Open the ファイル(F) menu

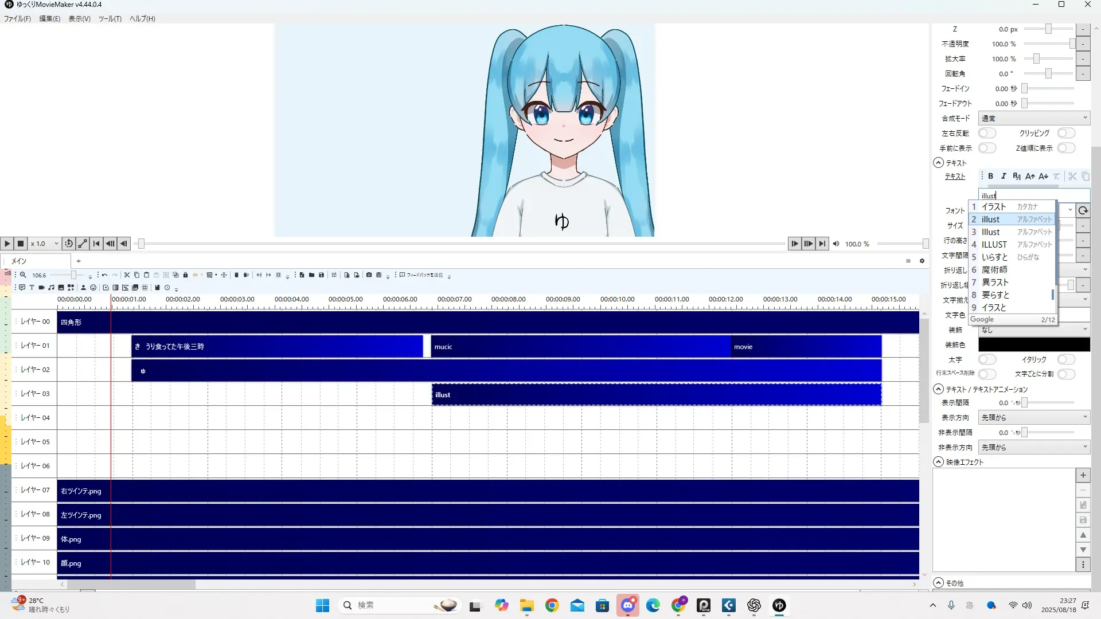click(17, 18)
